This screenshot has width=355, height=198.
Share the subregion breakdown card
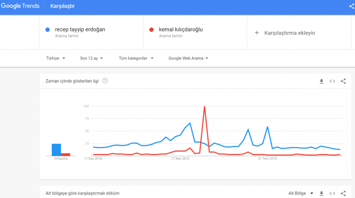pyautogui.click(x=343, y=193)
